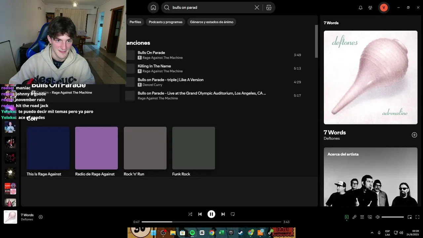The width and height of the screenshot is (423, 238).
Task: Toggle shuffle playback
Action: click(190, 214)
